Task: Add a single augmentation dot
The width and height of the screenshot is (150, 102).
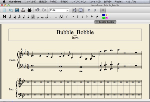Action: [x=51, y=17]
